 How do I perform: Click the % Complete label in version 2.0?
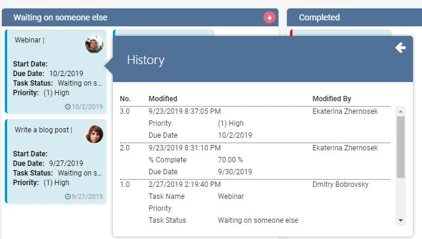click(167, 160)
